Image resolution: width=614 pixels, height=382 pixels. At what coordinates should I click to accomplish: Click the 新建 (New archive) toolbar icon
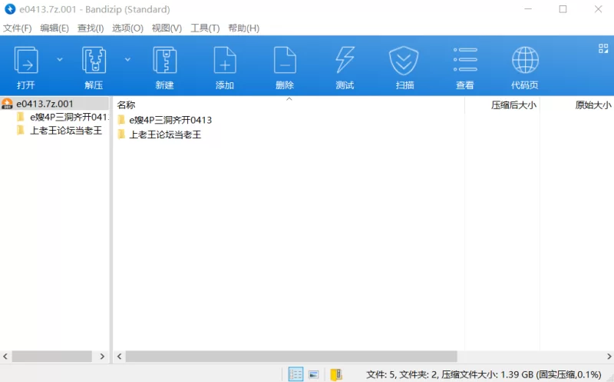click(164, 61)
